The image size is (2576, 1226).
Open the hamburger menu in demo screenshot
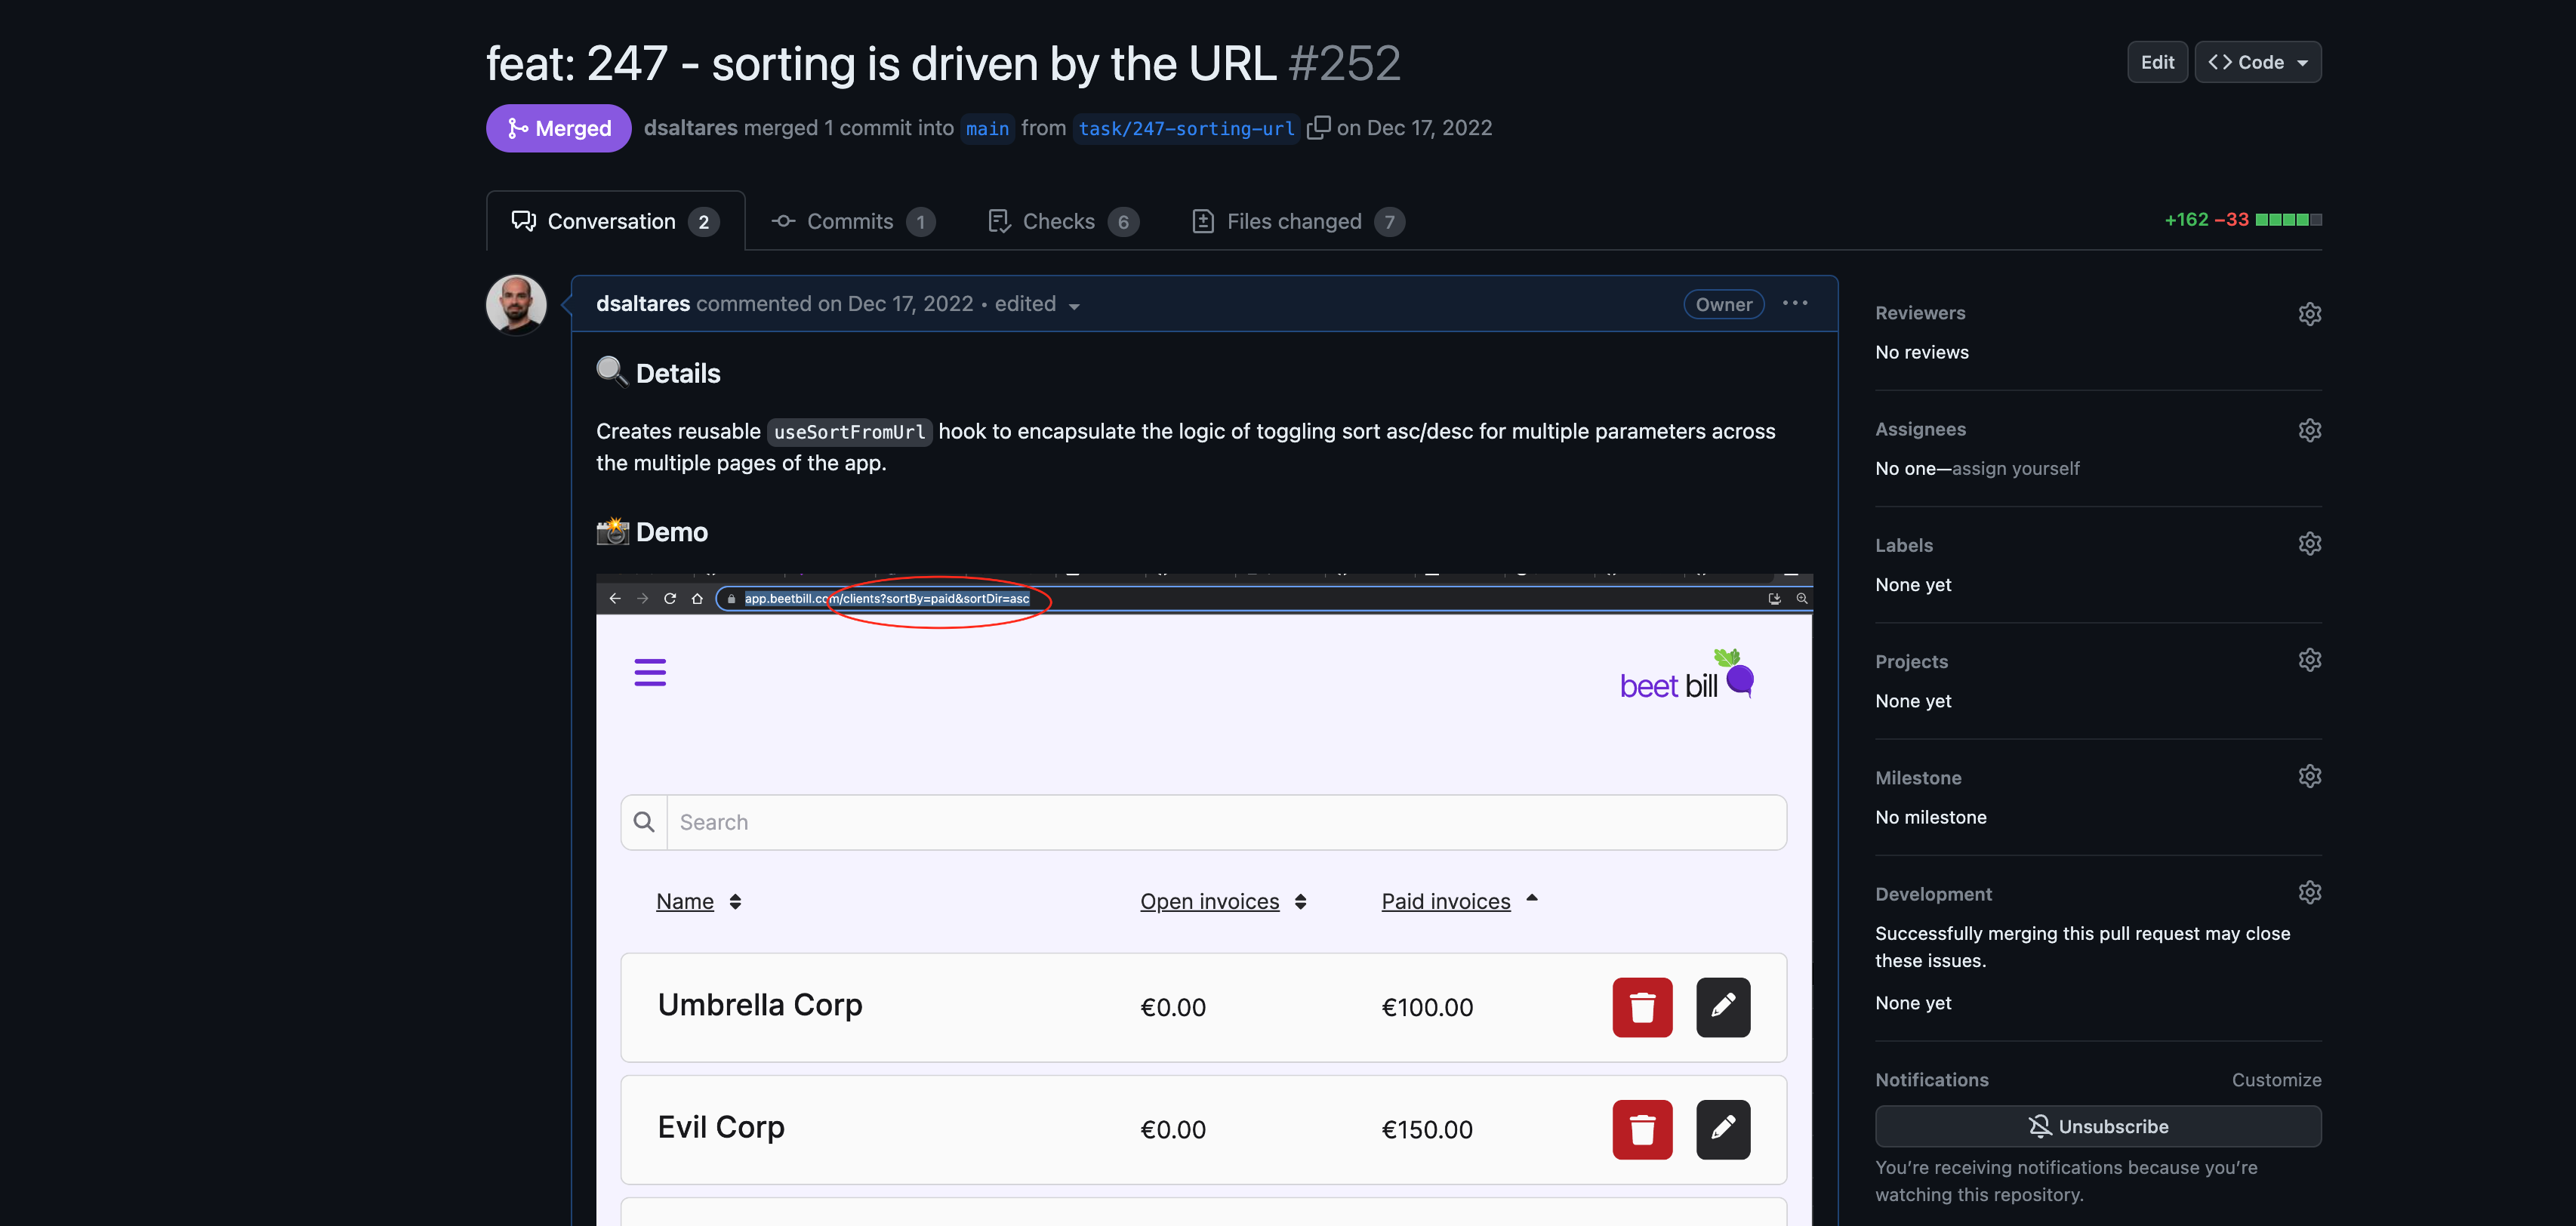click(650, 672)
